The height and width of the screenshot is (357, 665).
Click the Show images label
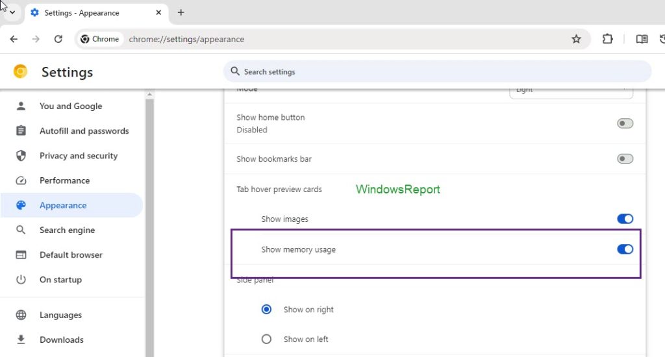click(x=284, y=219)
